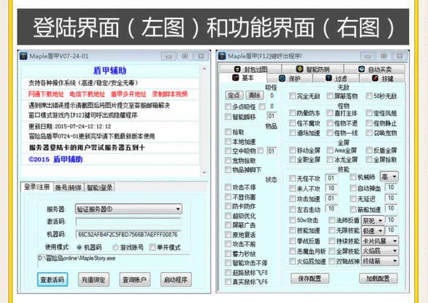Open the 封包过图 tab

pos(250,69)
